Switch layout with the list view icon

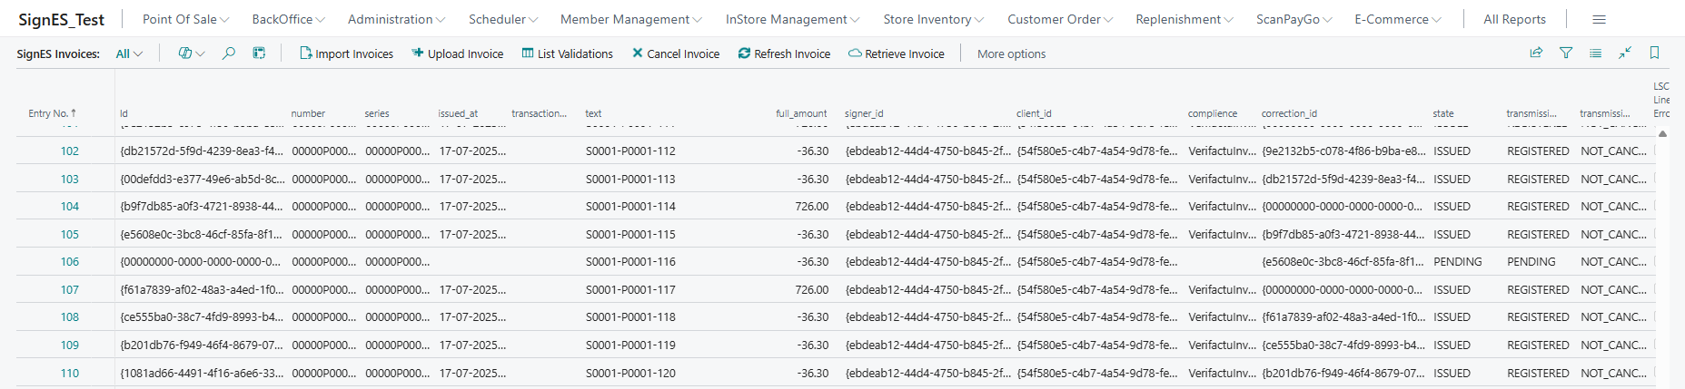tap(1595, 53)
